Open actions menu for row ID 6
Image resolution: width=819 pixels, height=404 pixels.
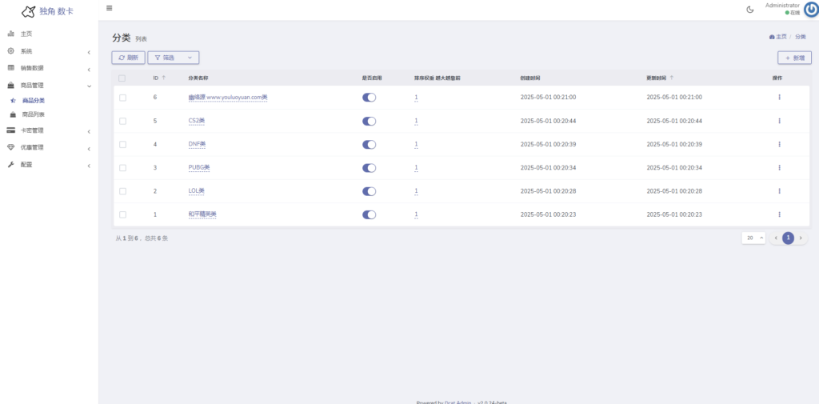[779, 98]
